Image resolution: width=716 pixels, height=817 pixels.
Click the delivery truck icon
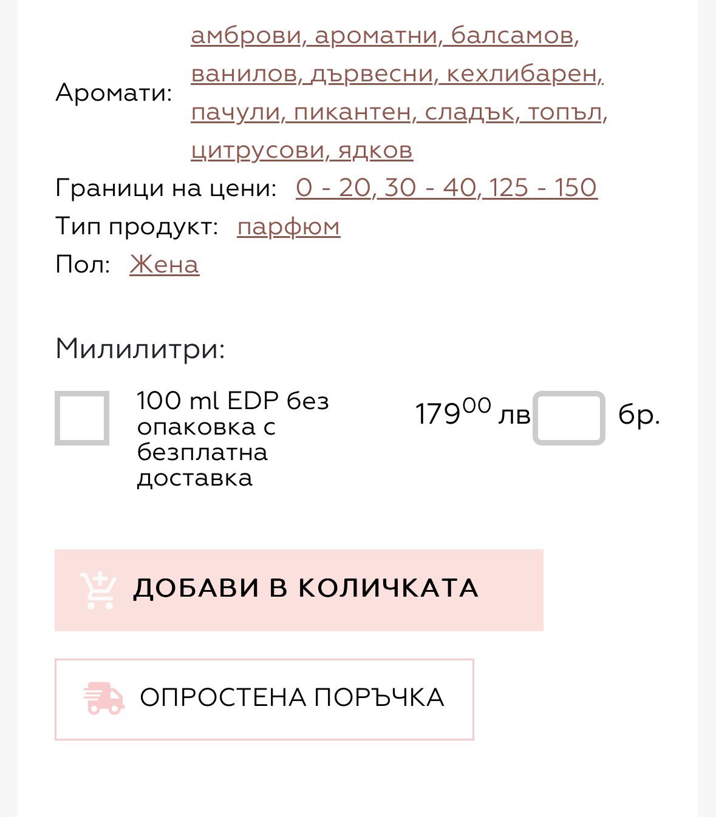click(x=104, y=698)
